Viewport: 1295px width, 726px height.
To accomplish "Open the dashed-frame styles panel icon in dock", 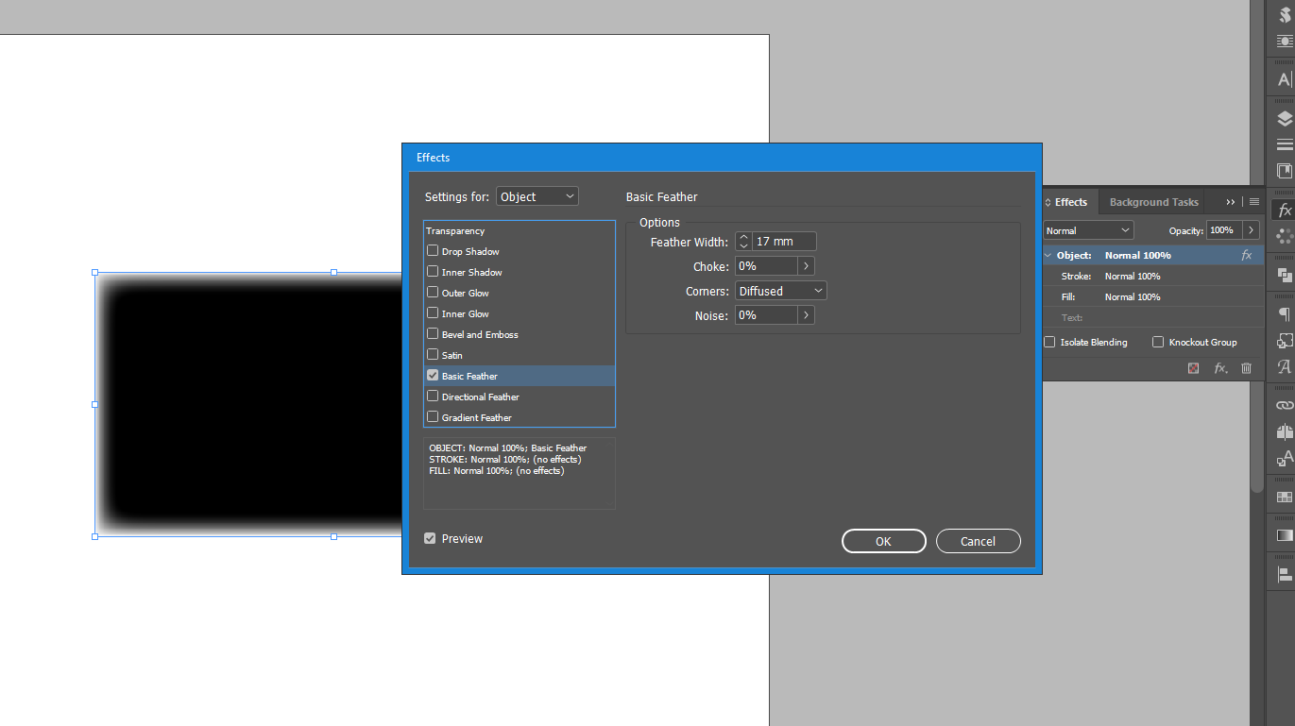I will 1285,341.
